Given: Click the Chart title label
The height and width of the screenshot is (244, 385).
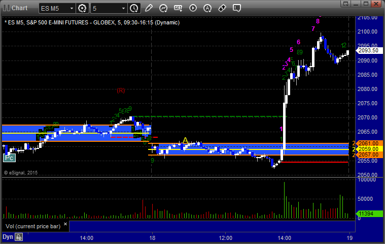Looking at the screenshot, I should coord(20,8).
